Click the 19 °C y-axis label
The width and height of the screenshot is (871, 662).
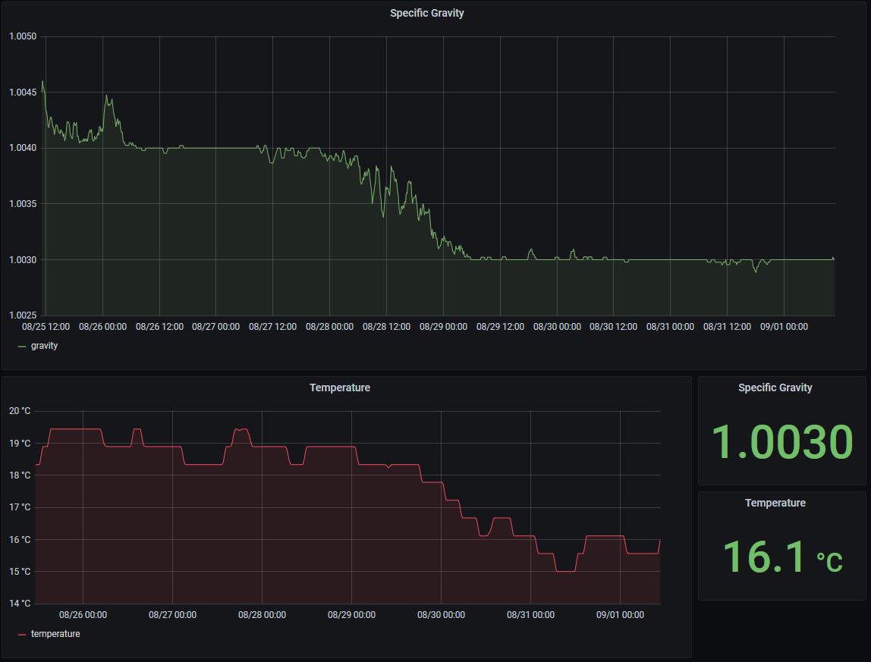[x=20, y=443]
